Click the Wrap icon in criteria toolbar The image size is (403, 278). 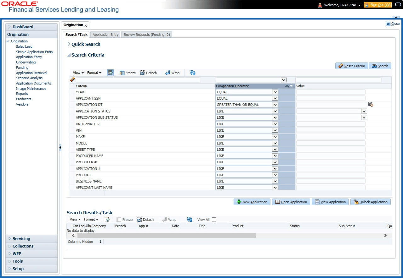pyautogui.click(x=173, y=73)
